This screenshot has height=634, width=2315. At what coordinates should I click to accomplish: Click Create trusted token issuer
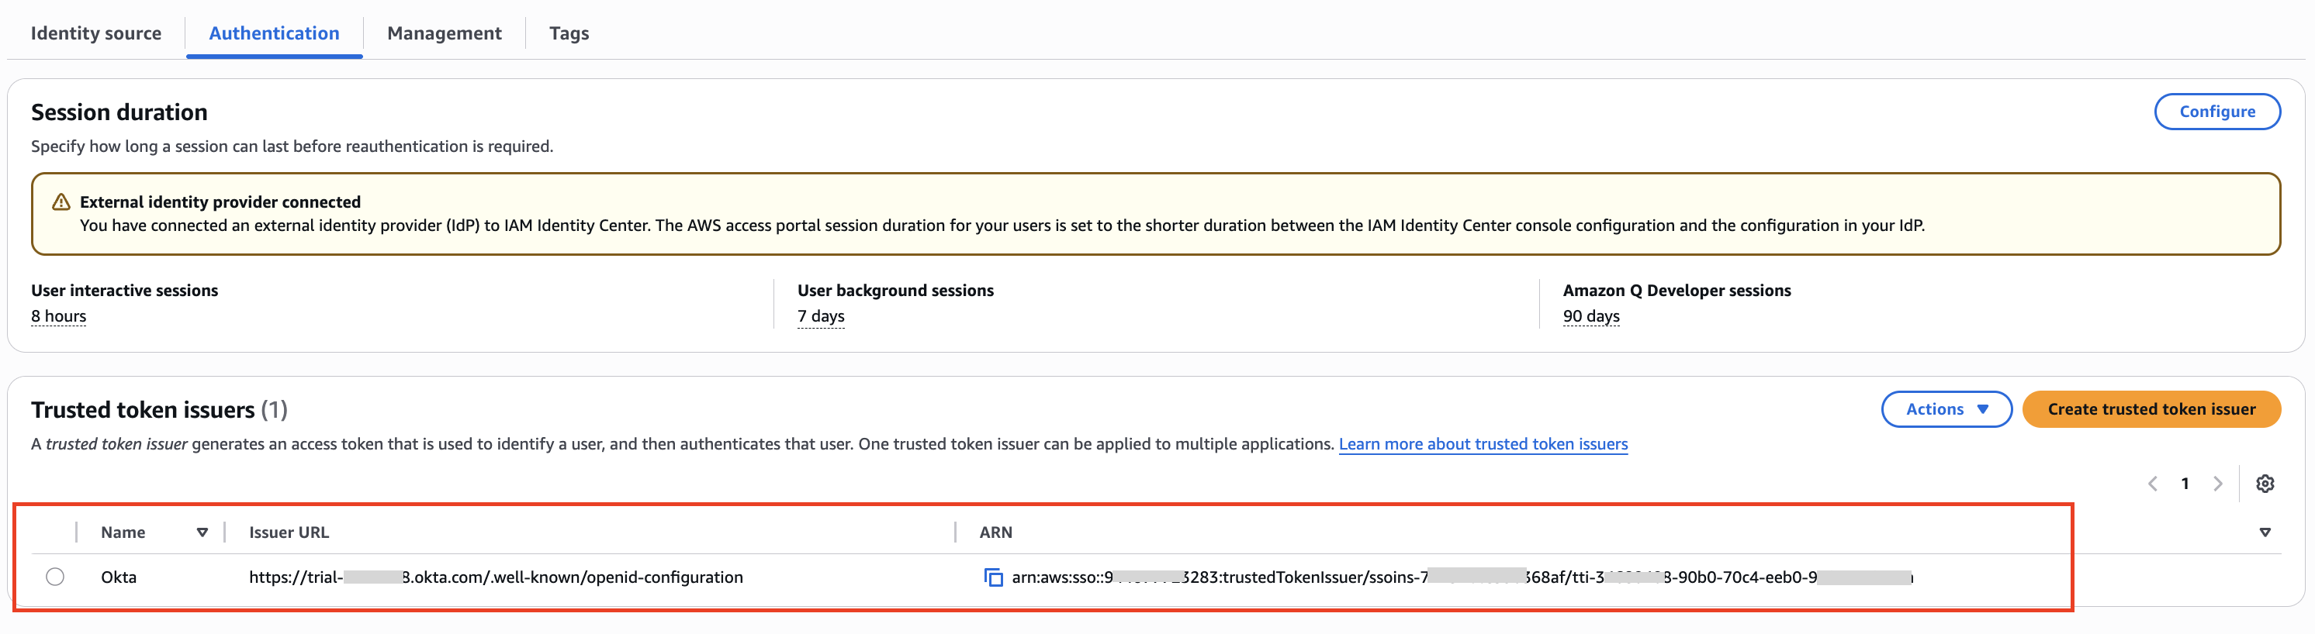(x=2151, y=409)
